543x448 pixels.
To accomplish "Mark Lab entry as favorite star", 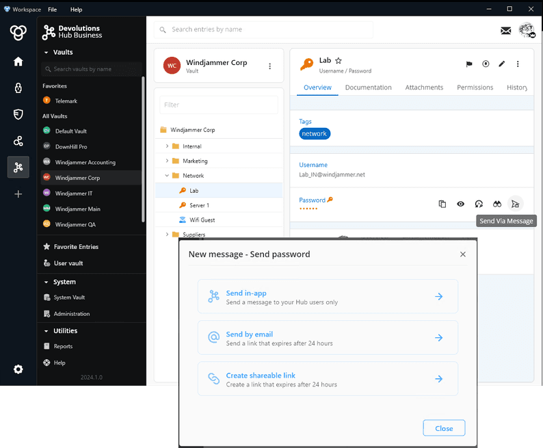I will [339, 61].
